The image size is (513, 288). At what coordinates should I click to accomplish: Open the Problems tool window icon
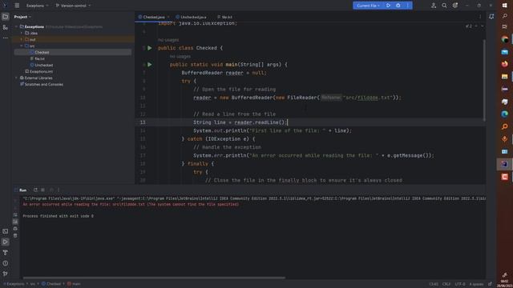click(6, 263)
